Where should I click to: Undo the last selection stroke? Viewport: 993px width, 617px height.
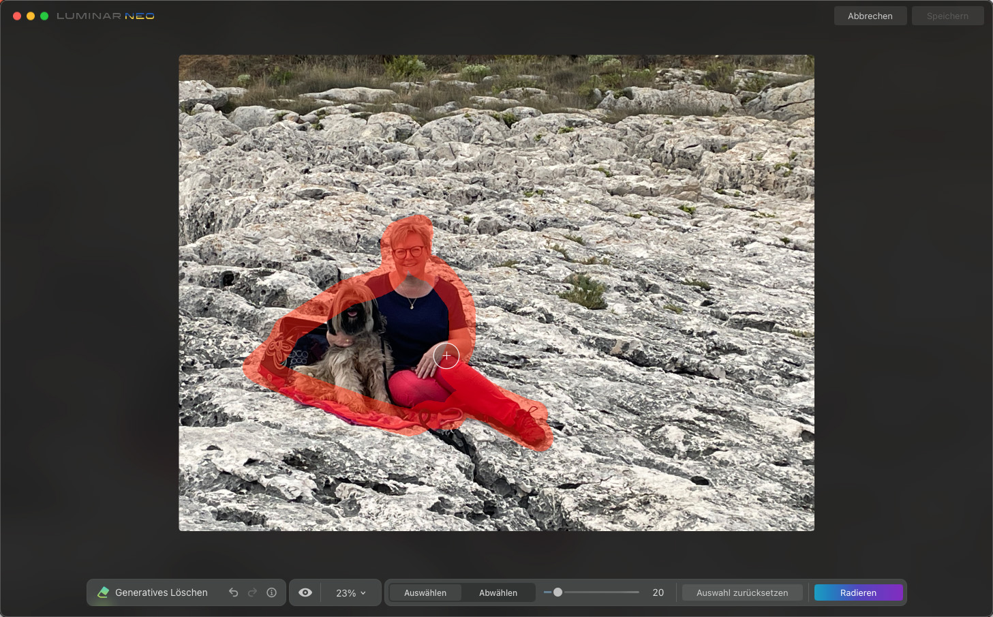[x=234, y=592]
